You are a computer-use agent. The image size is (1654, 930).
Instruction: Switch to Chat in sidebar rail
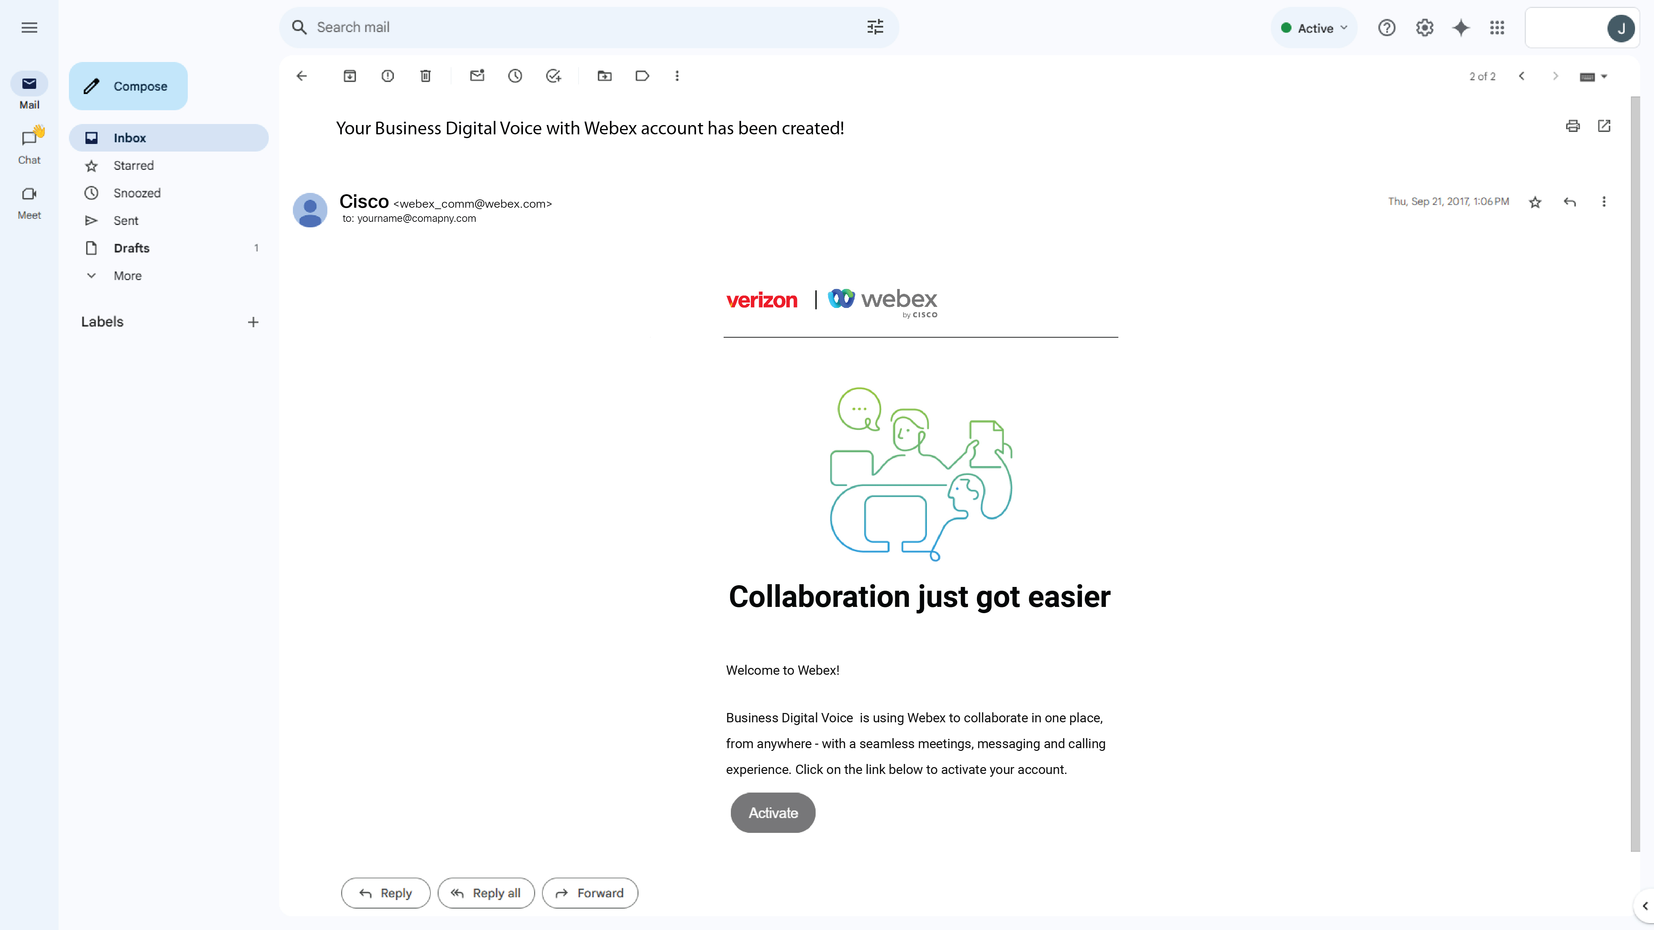point(29,146)
